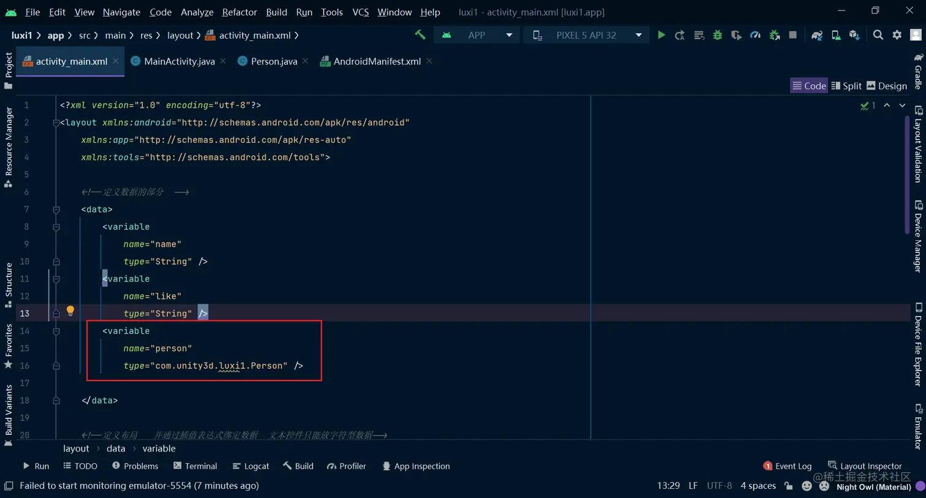Go to previous highlighted problem arrow
The width and height of the screenshot is (926, 498).
pyautogui.click(x=887, y=105)
